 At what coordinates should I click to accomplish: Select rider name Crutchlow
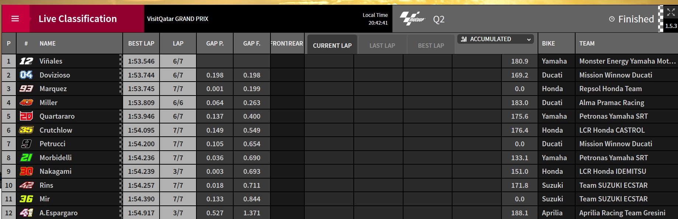[56, 130]
